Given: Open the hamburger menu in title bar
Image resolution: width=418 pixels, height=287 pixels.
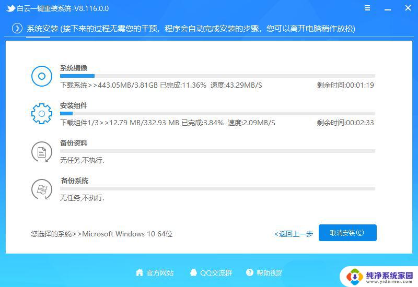Looking at the screenshot, I should [368, 9].
